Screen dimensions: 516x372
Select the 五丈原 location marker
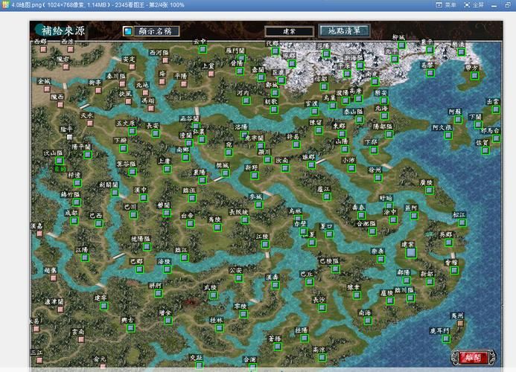tap(133, 131)
